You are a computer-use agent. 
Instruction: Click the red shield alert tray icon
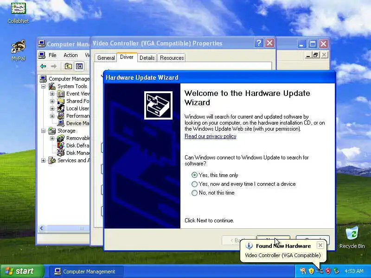pos(328,271)
